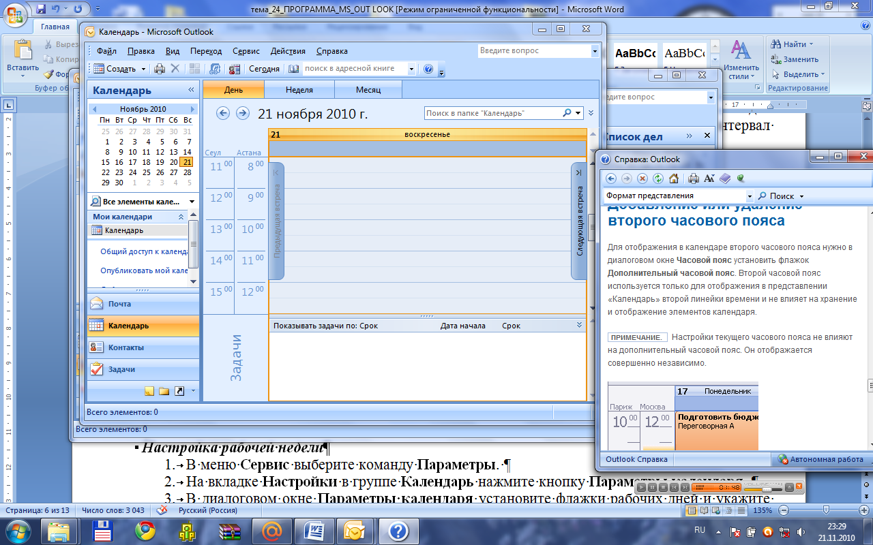Click the Save icon in Word quick access toolbar
This screenshot has width=873, height=545.
click(41, 10)
